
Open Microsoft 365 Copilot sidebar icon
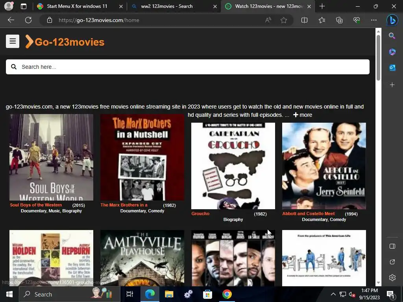click(x=392, y=52)
